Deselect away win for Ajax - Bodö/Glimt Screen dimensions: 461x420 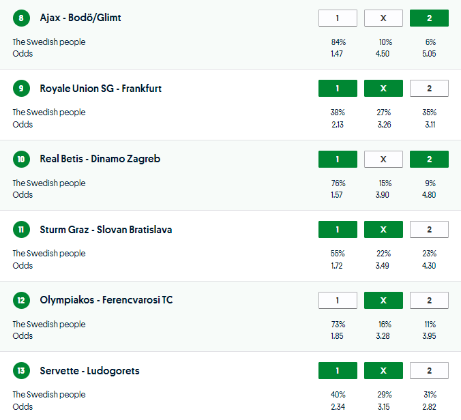[429, 18]
